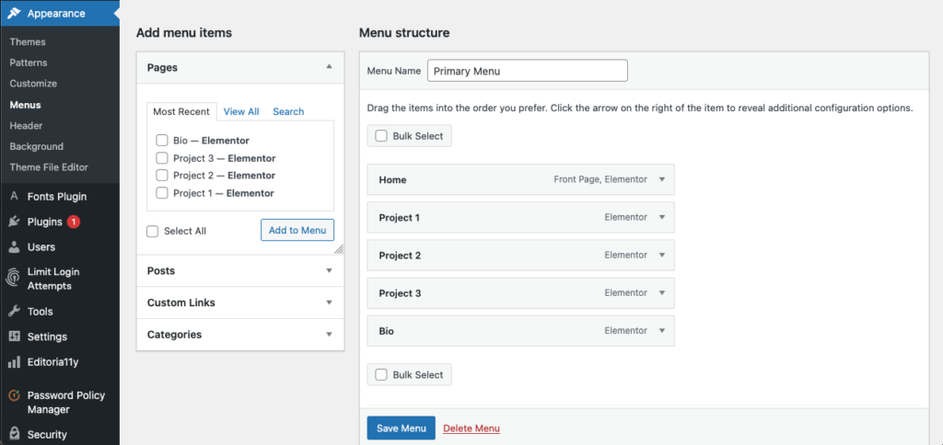943x445 pixels.
Task: Enable the bottom Bulk Select checkbox
Action: [x=381, y=375]
